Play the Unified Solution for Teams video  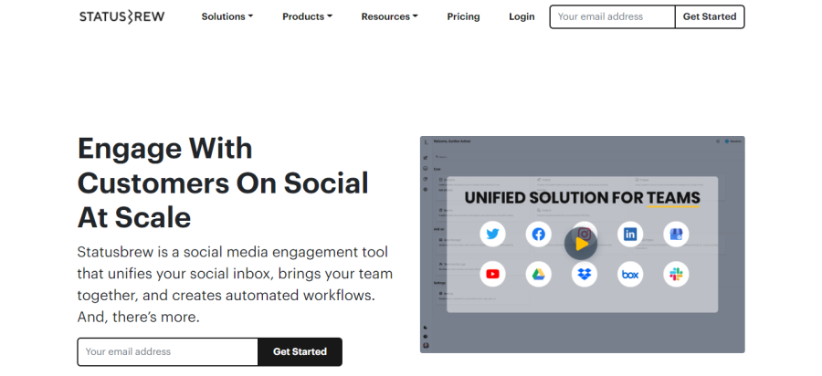coord(580,244)
